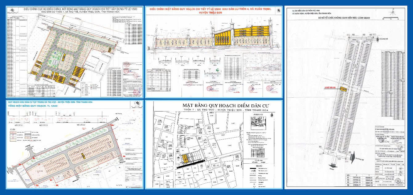Screen dimensions: 413x195
Task: Select the yellow lot on Thọ Vực site plan
Action: click(84, 156)
